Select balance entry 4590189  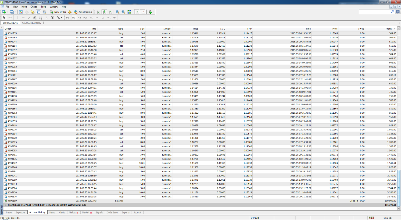200,201
